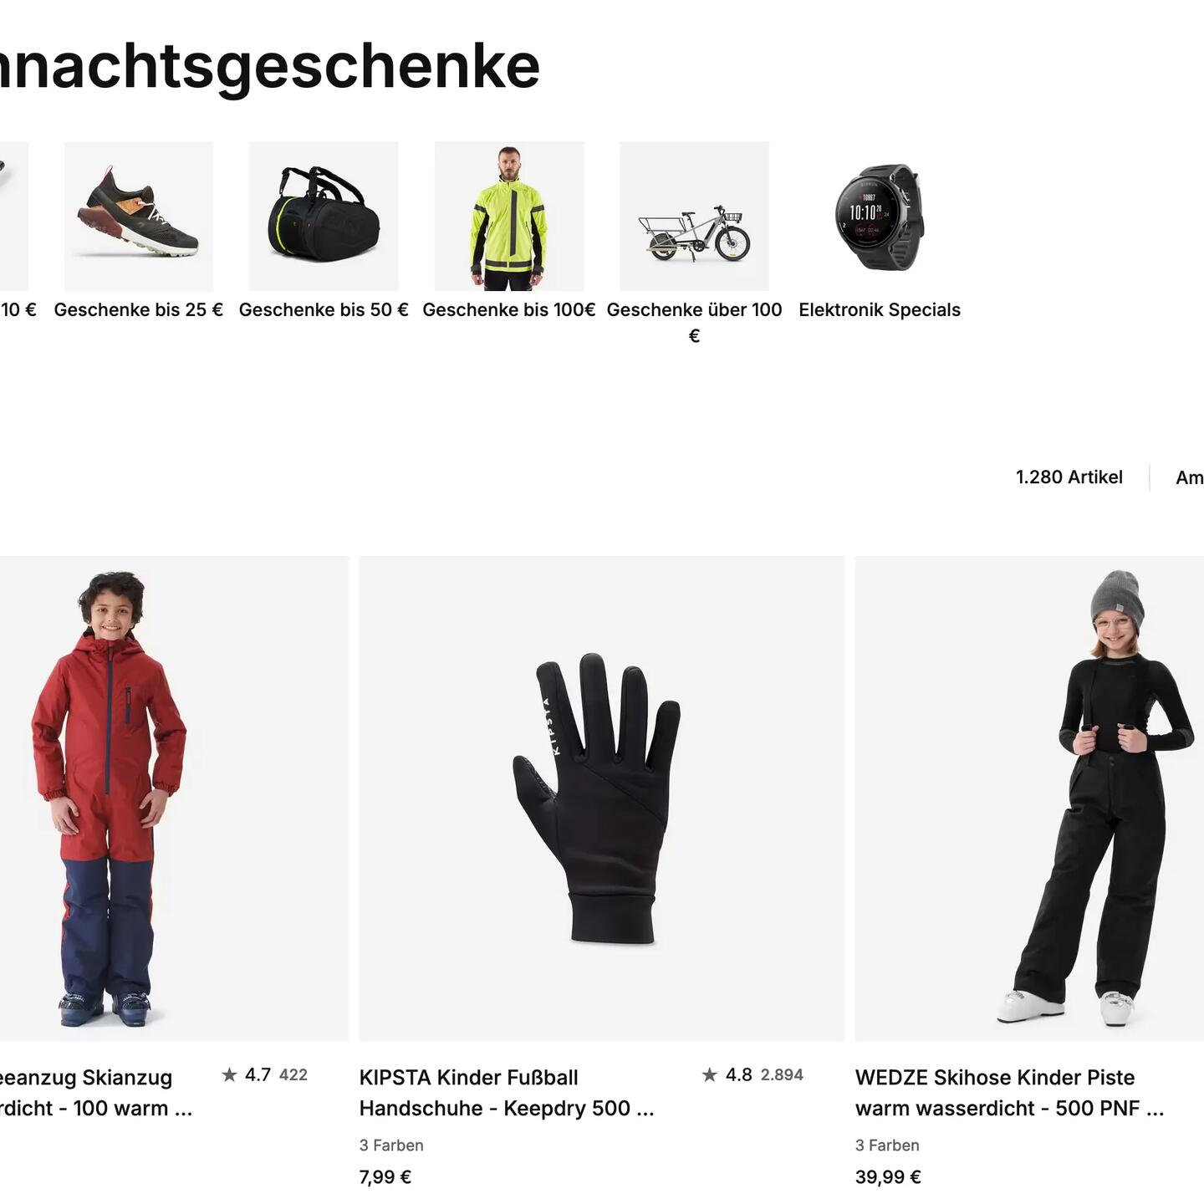Click the 4.7 star rating of ski suit
The image size is (1204, 1204).
[x=264, y=1074]
